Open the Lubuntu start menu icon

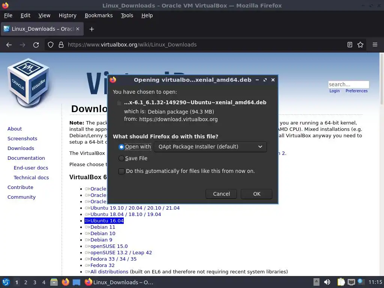click(6, 282)
